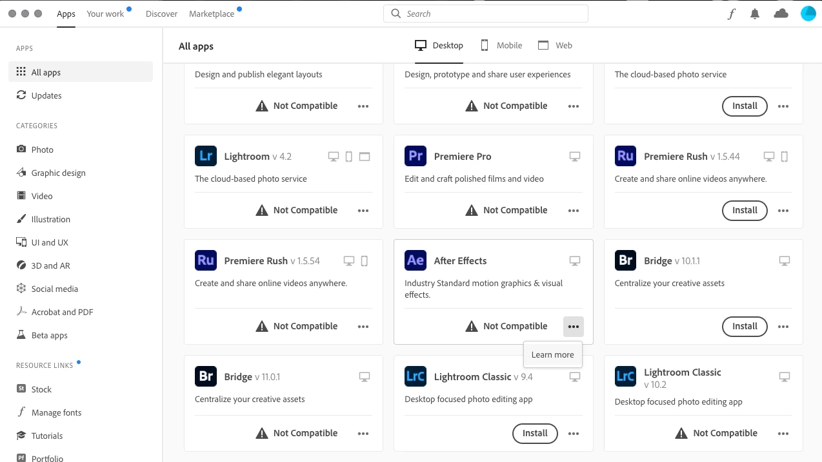Click the After Effects app icon
822x462 pixels.
pyautogui.click(x=416, y=260)
